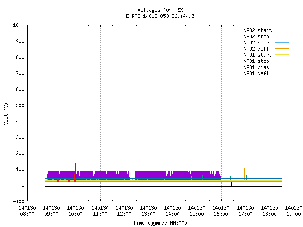Screen dimensions: 303x227
Task: Click the "900" y-axis tick label
Action: 20,41
